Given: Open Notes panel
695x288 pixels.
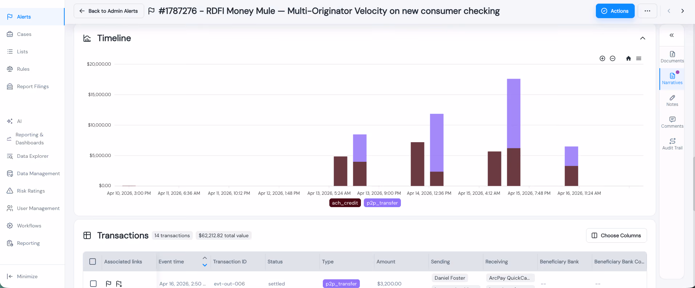Looking at the screenshot, I should [x=672, y=100].
